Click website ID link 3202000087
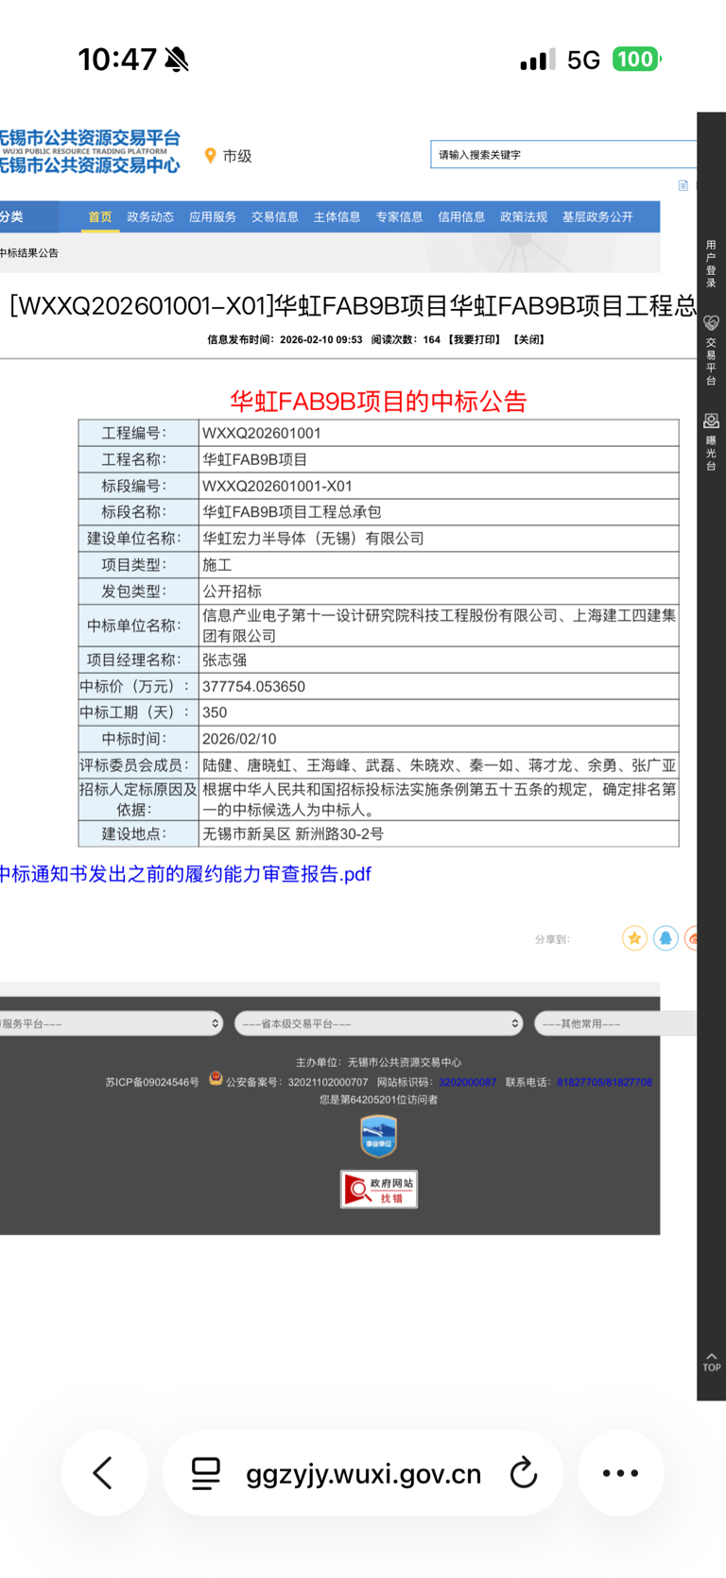 (x=467, y=1082)
